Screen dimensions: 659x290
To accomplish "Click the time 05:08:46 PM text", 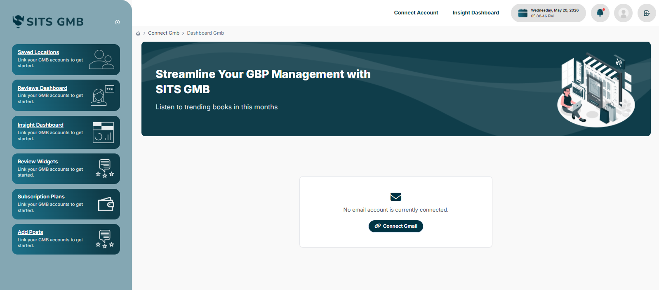I will tap(542, 16).
